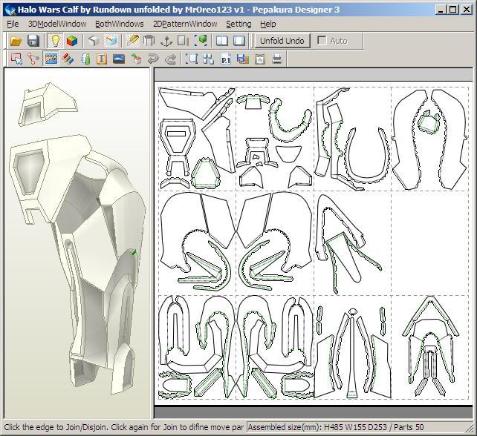Screen dimensions: 477x436
Task: Click the gray rectangle flatten icon
Action: pos(183,41)
